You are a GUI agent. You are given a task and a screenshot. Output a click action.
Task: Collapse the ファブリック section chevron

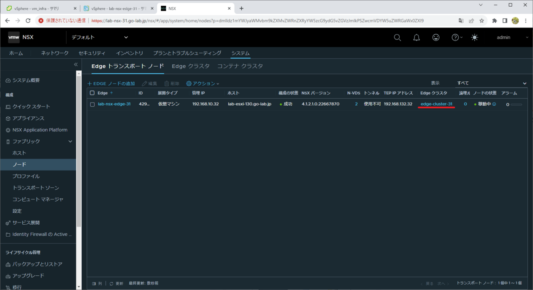(x=70, y=141)
